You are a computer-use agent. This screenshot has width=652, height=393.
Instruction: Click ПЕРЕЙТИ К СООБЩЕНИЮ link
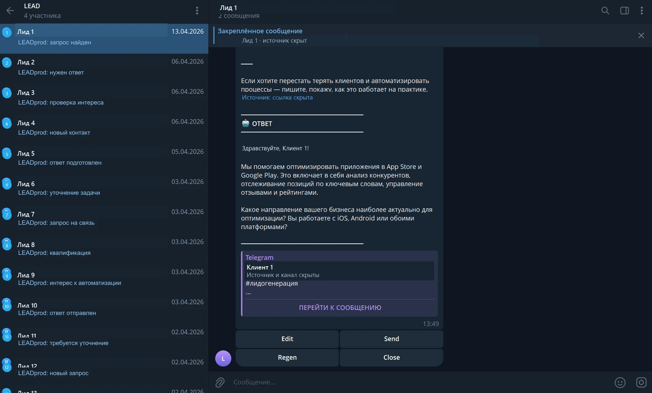pyautogui.click(x=340, y=308)
